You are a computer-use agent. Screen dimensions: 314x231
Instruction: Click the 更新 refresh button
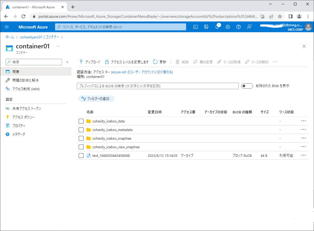160,62
